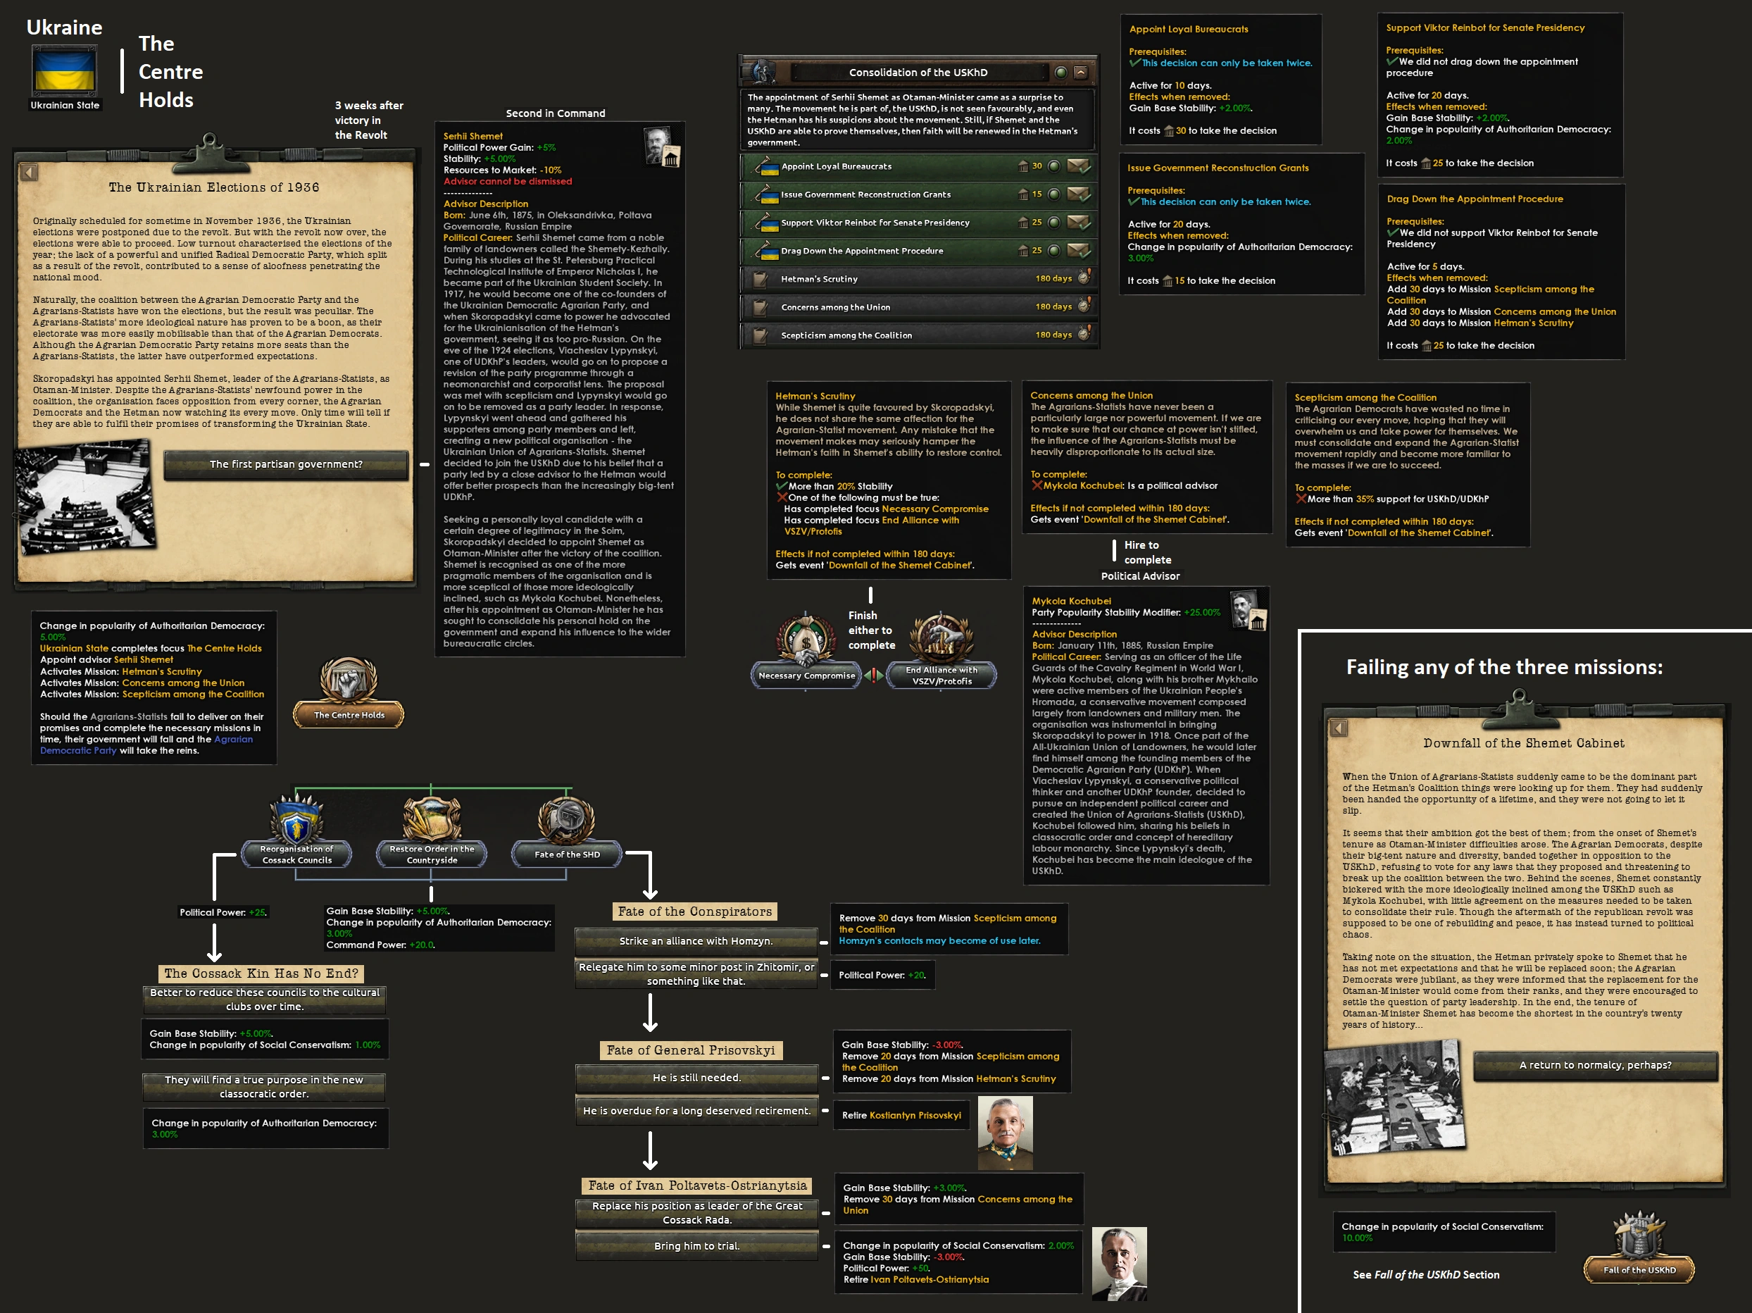Open the Necessary Compromise focus

point(806,640)
